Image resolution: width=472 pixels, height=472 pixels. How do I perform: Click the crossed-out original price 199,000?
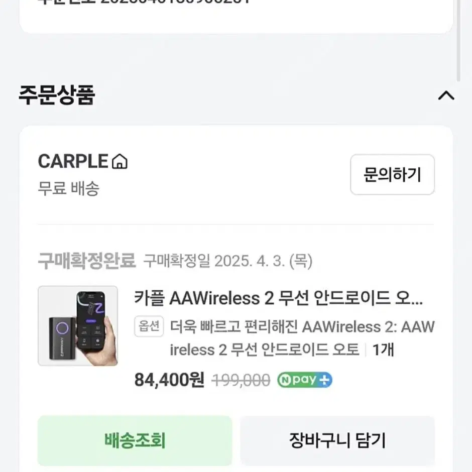pos(240,380)
